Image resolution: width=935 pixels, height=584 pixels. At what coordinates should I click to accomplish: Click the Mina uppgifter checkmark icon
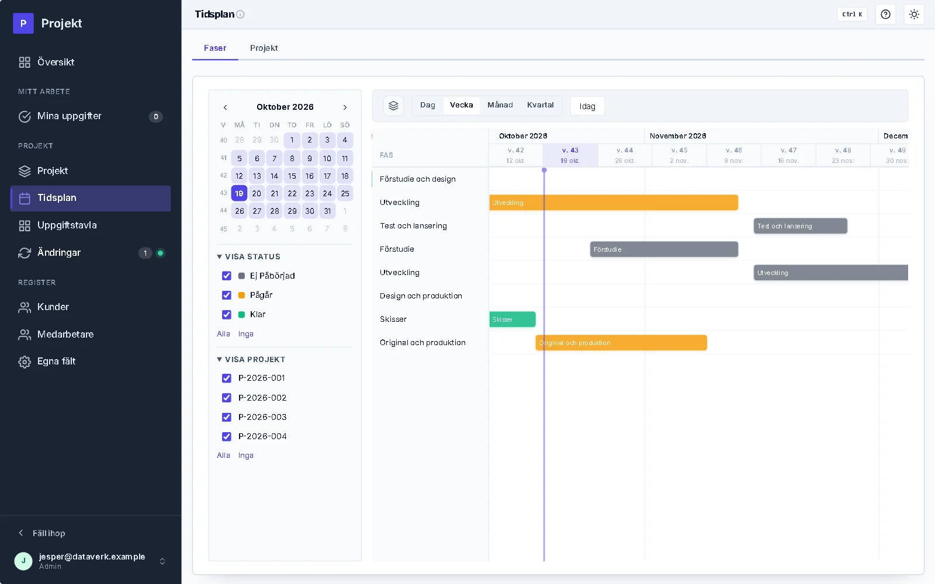[25, 117]
